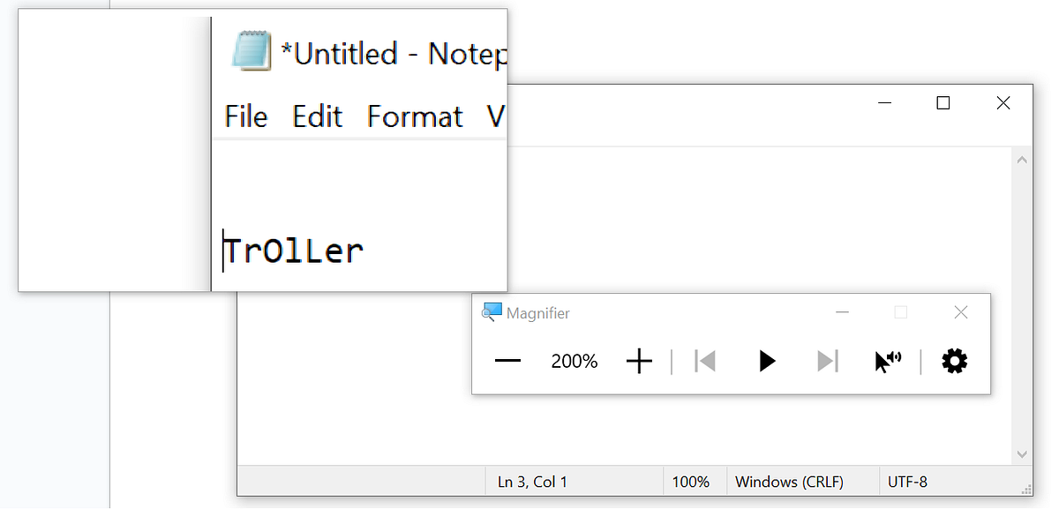Open the File menu
Screen dimensions: 1059x509
pyautogui.click(x=245, y=116)
